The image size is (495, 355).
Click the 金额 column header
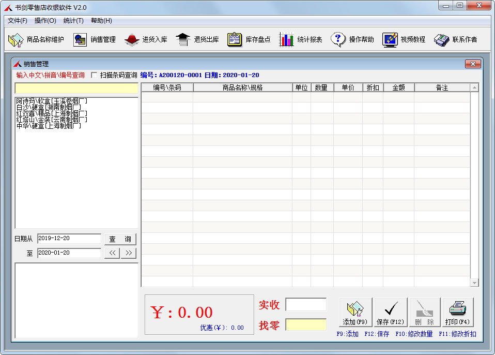399,87
